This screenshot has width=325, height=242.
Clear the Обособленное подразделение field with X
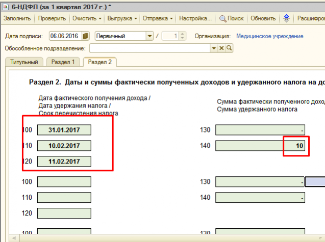coord(222,48)
